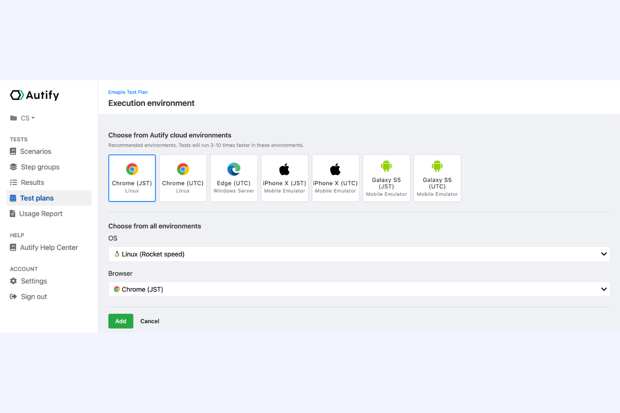Open the Usage Report section

point(41,213)
